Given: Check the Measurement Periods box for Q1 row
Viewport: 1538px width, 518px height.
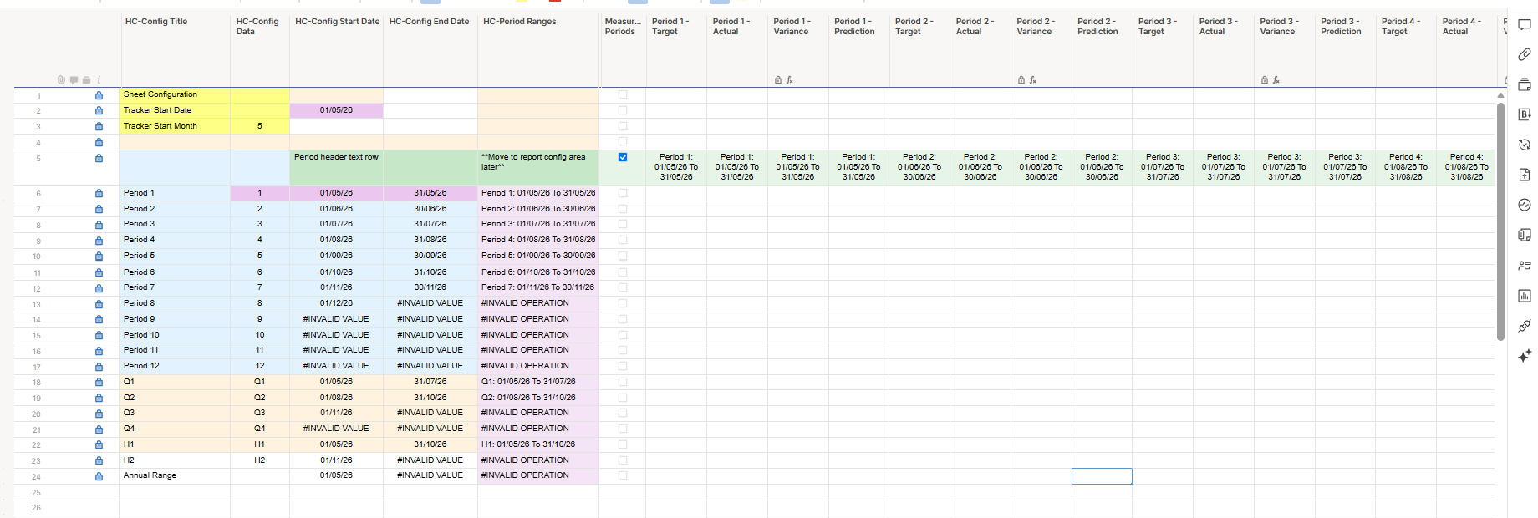Looking at the screenshot, I should [623, 382].
